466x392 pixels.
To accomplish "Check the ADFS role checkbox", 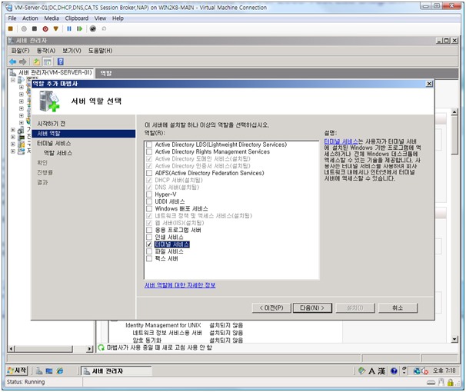I will coord(149,173).
